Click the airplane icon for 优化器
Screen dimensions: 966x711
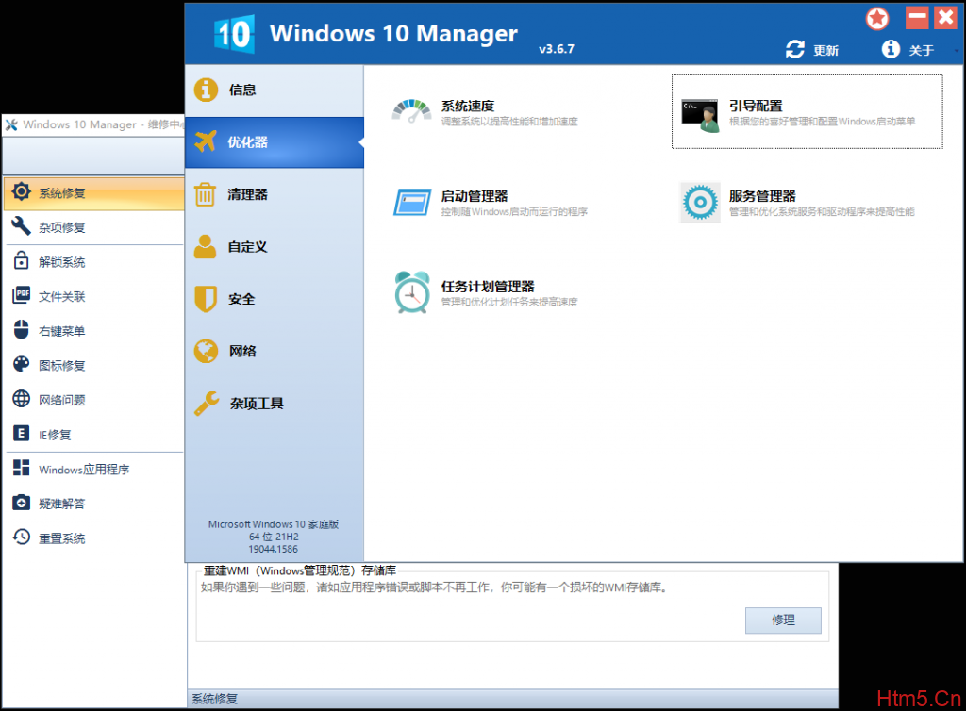(x=206, y=141)
